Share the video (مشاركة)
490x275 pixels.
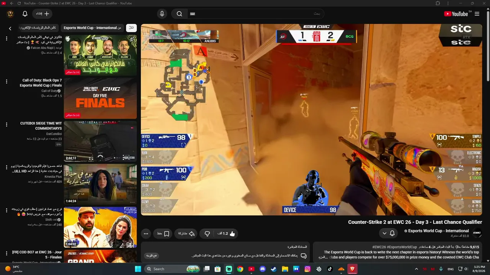click(x=186, y=234)
